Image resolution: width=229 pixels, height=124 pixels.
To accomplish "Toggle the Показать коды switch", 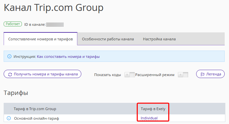I will point(129,75).
